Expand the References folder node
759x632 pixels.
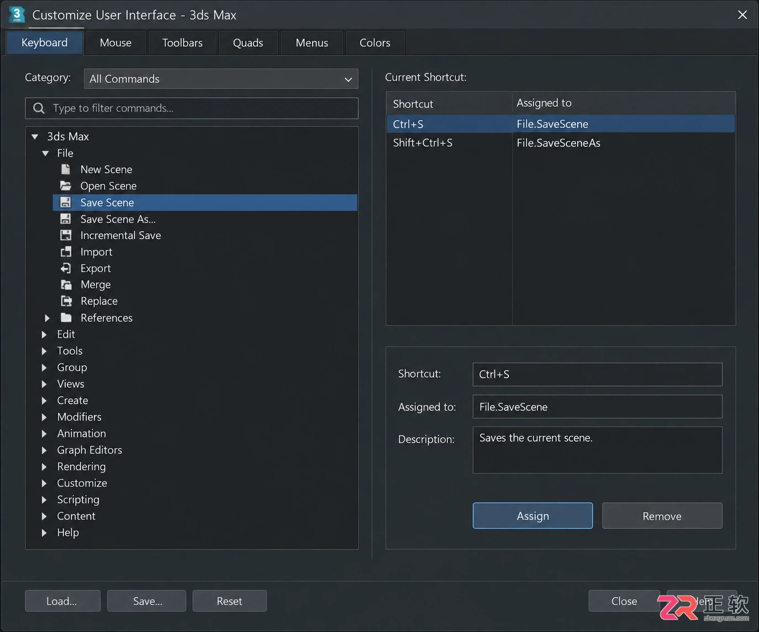tap(47, 318)
